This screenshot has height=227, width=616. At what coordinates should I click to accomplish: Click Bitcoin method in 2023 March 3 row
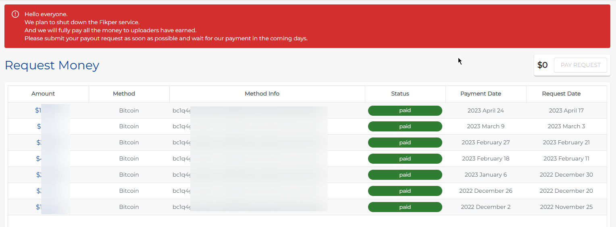pos(129,126)
